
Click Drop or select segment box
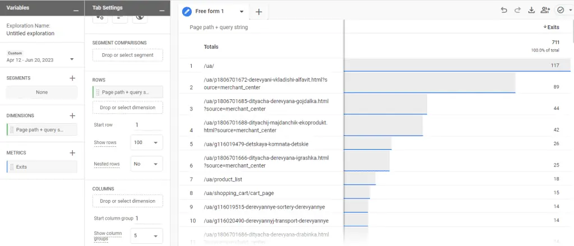(128, 55)
